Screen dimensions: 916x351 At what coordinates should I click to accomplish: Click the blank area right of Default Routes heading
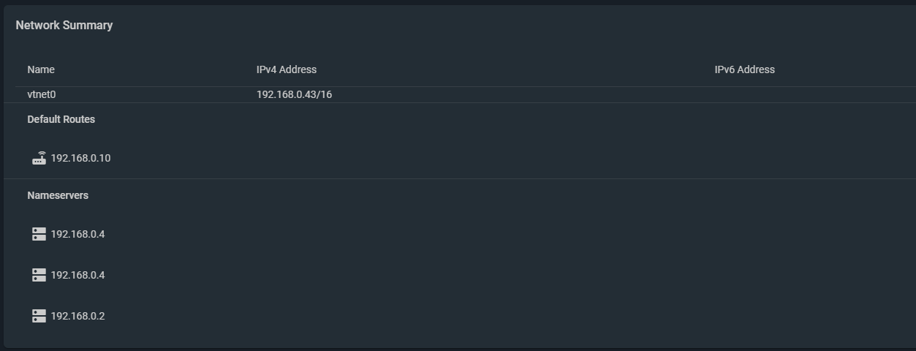click(504, 119)
